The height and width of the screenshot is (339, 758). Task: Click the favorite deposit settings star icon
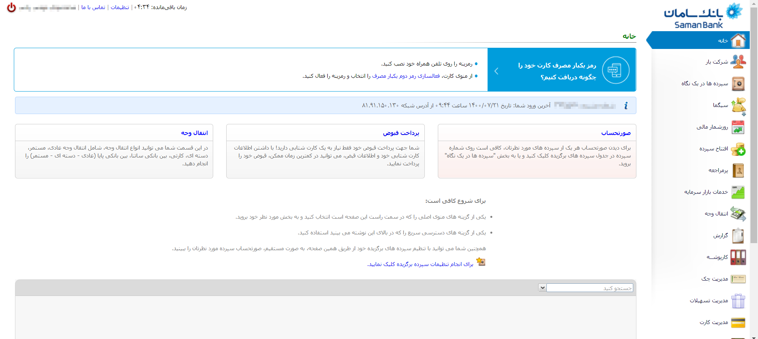(481, 262)
